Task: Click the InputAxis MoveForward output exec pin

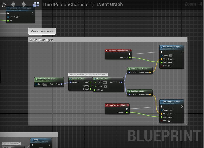Action: click(130, 54)
